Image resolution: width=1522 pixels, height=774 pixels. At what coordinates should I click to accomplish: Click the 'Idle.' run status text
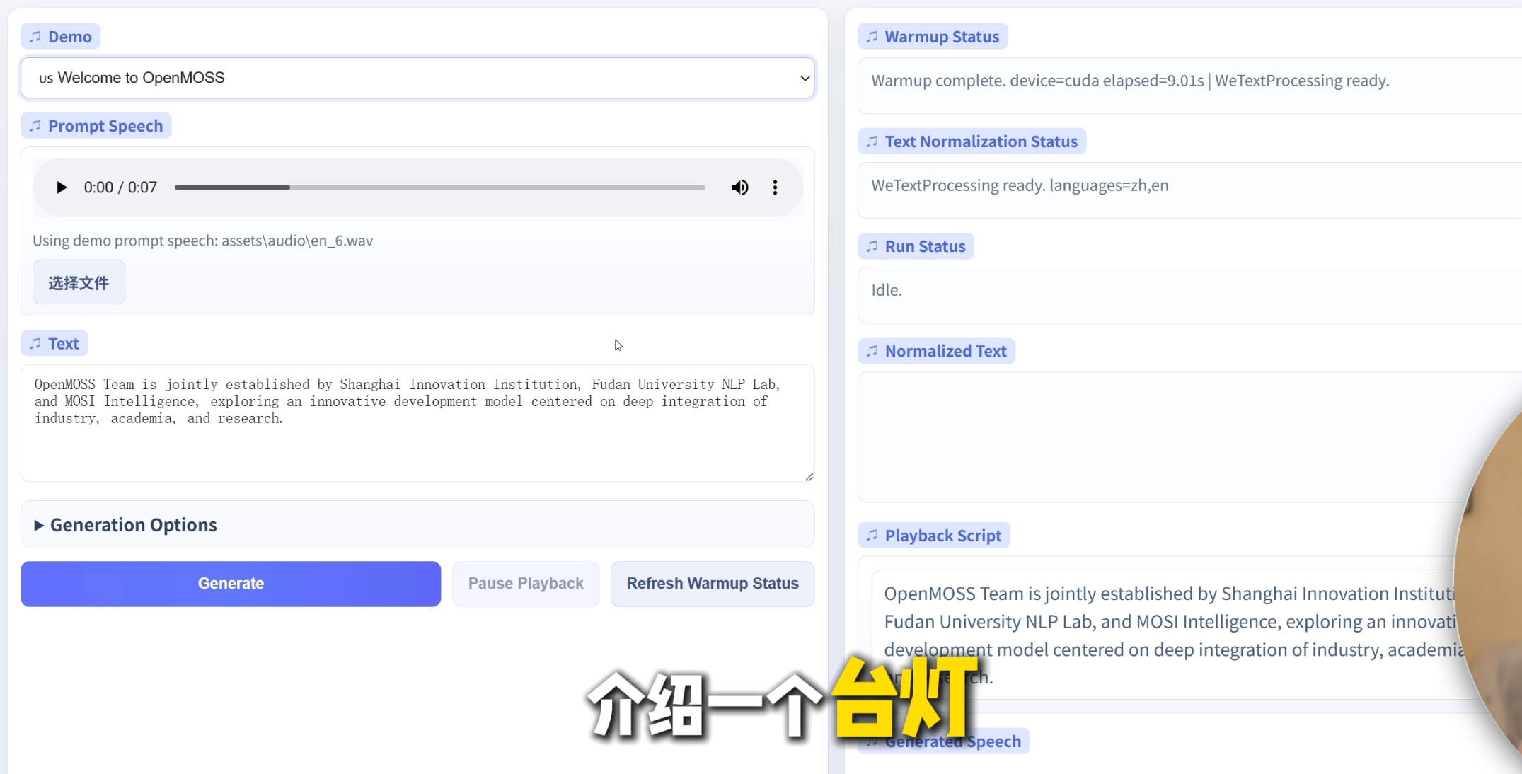tap(887, 290)
